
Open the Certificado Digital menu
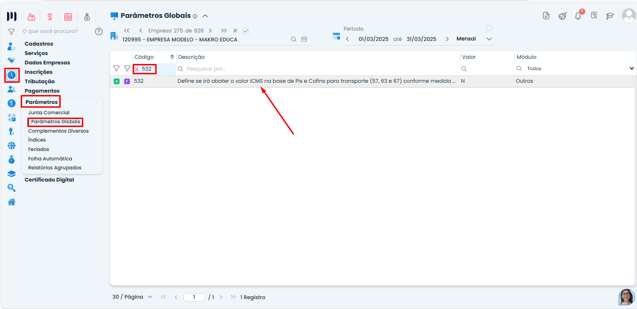pyautogui.click(x=49, y=180)
